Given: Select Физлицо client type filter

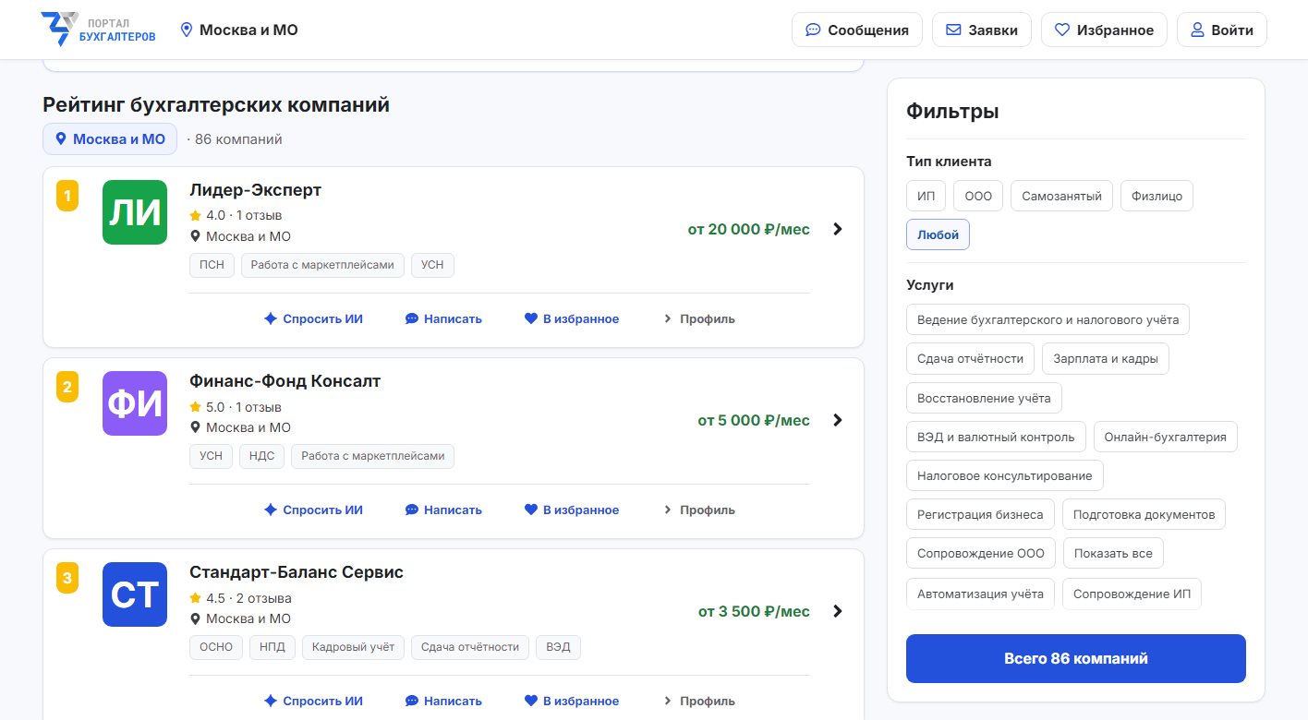Looking at the screenshot, I should (1157, 196).
